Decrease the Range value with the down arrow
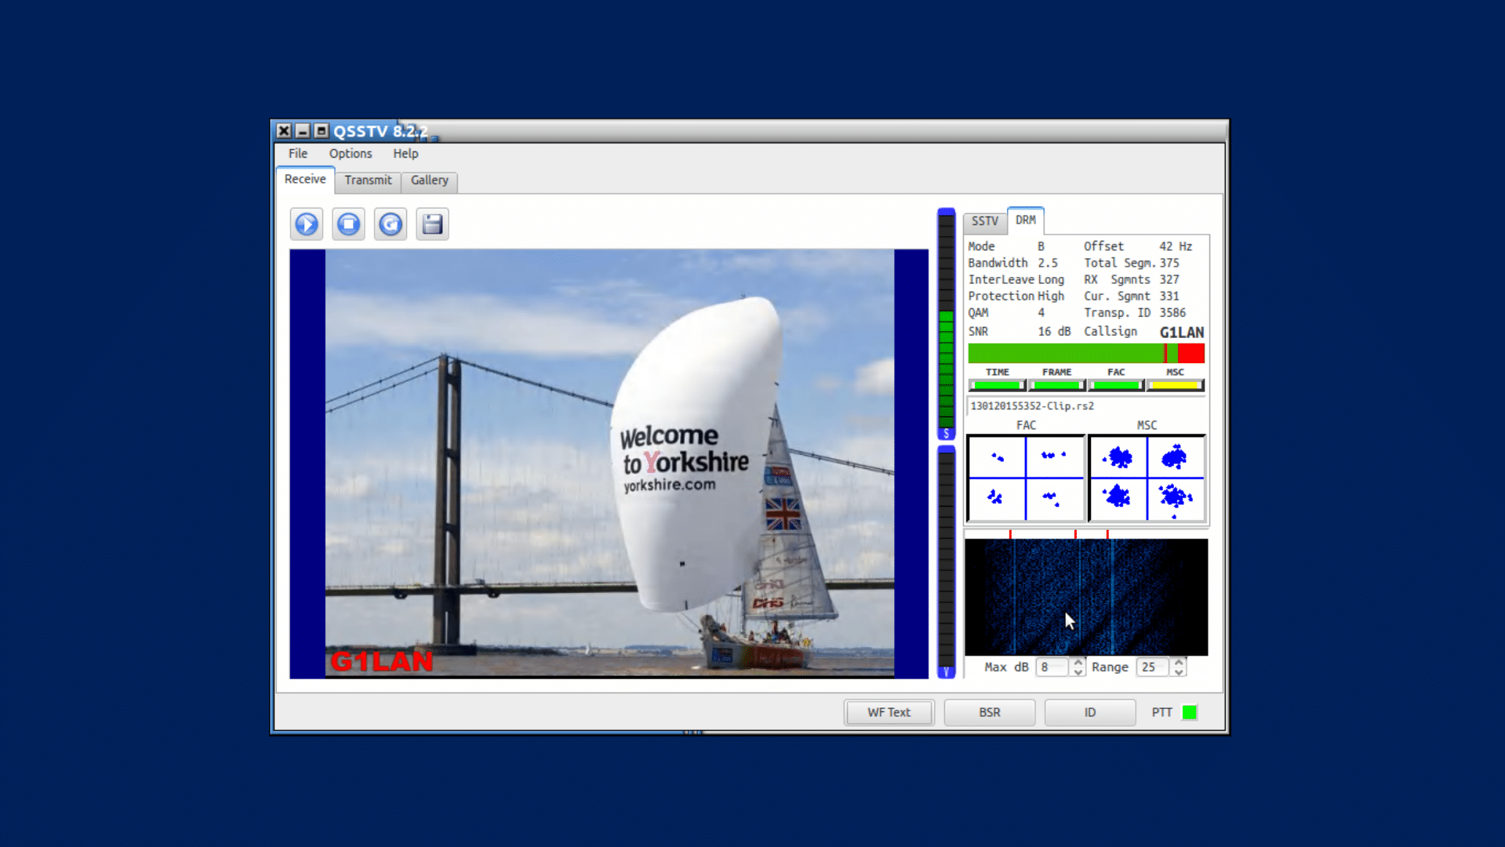This screenshot has width=1505, height=847. (1179, 672)
